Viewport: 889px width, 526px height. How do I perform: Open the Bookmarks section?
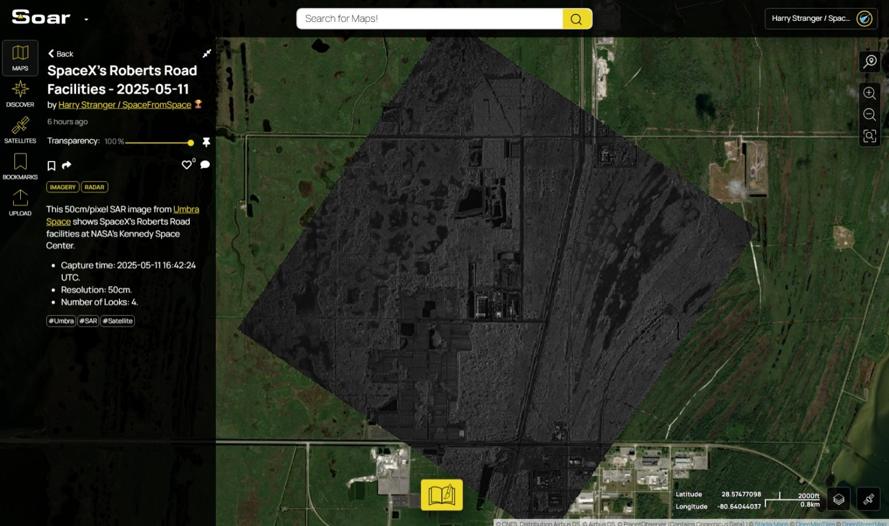20,167
